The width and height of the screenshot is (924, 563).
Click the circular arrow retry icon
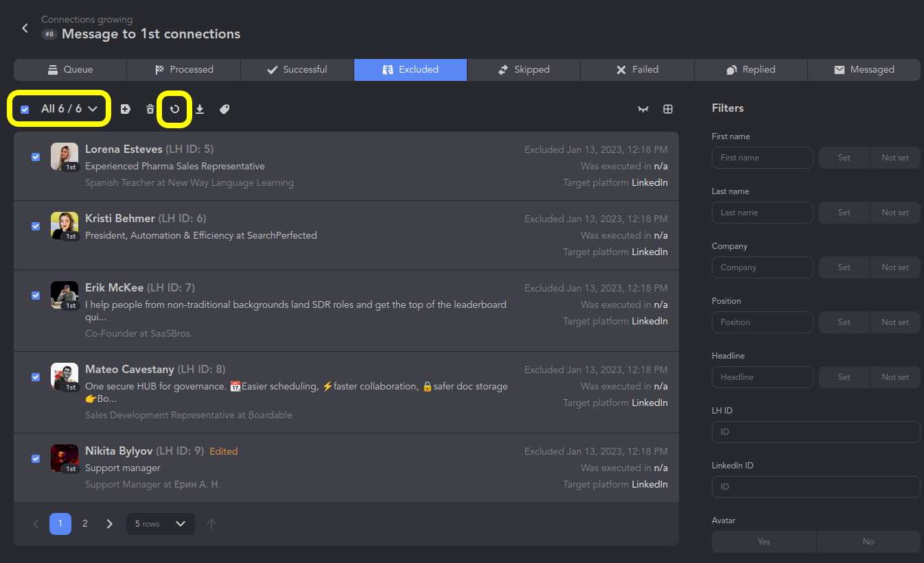pyautogui.click(x=175, y=109)
